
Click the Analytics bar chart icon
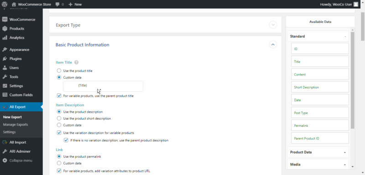pos(5,38)
